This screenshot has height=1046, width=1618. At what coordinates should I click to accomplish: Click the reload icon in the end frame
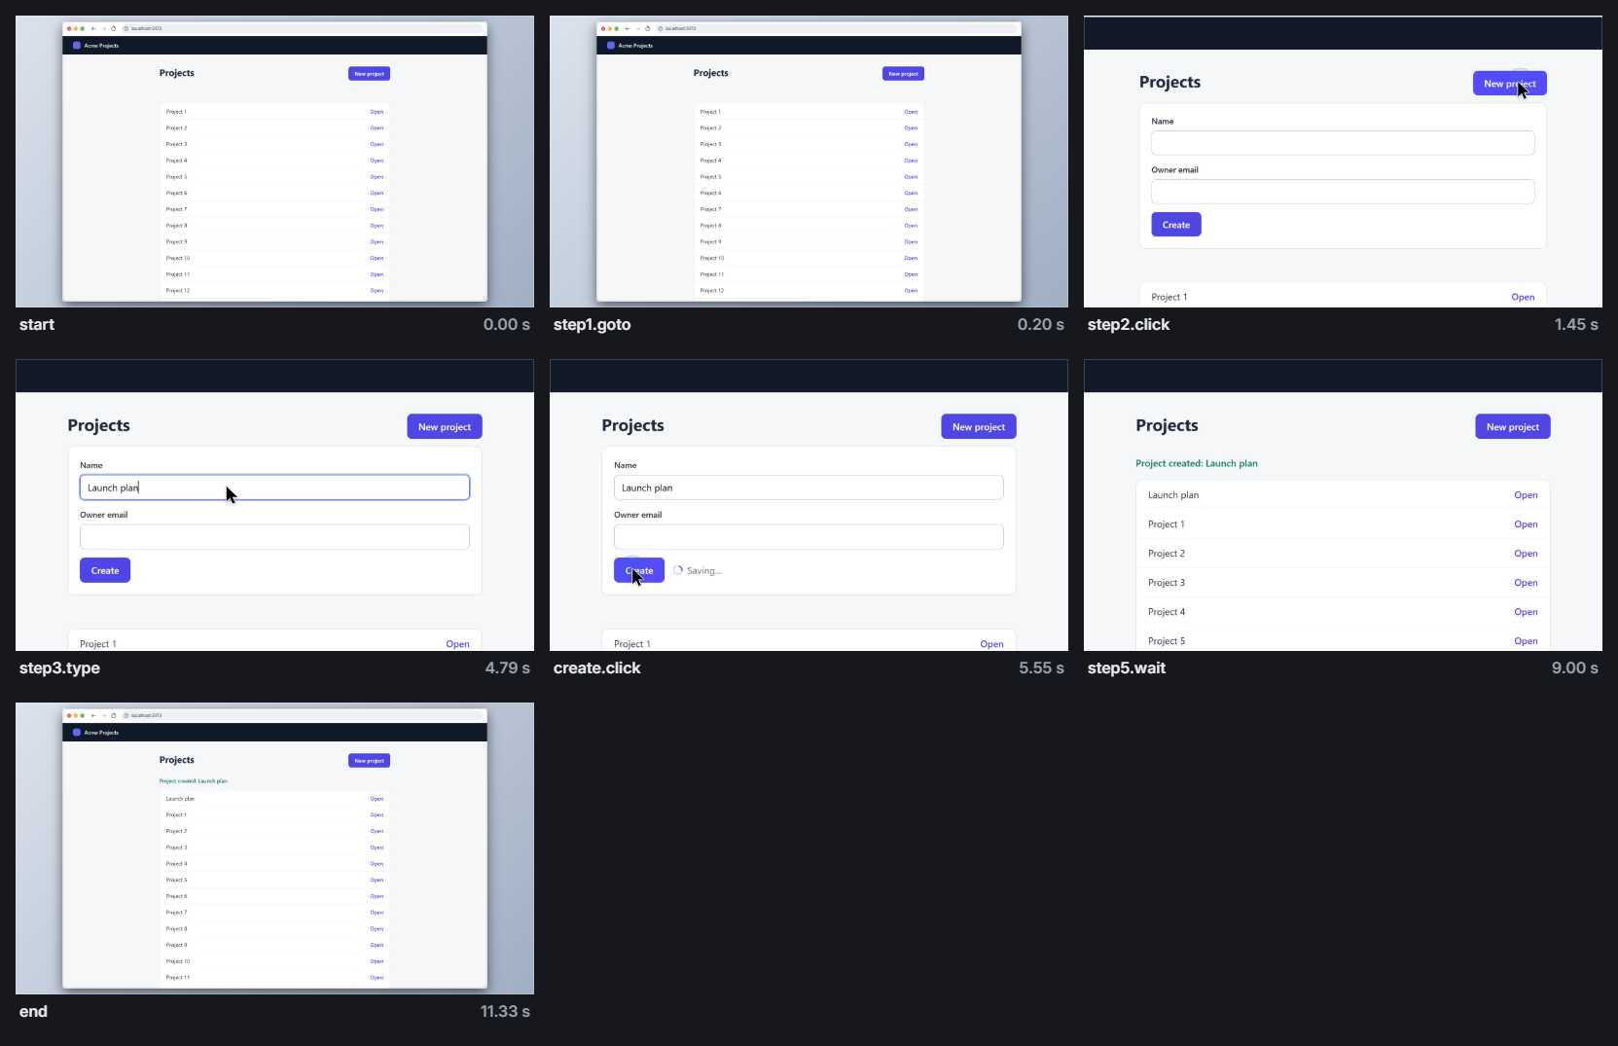pyautogui.click(x=113, y=715)
